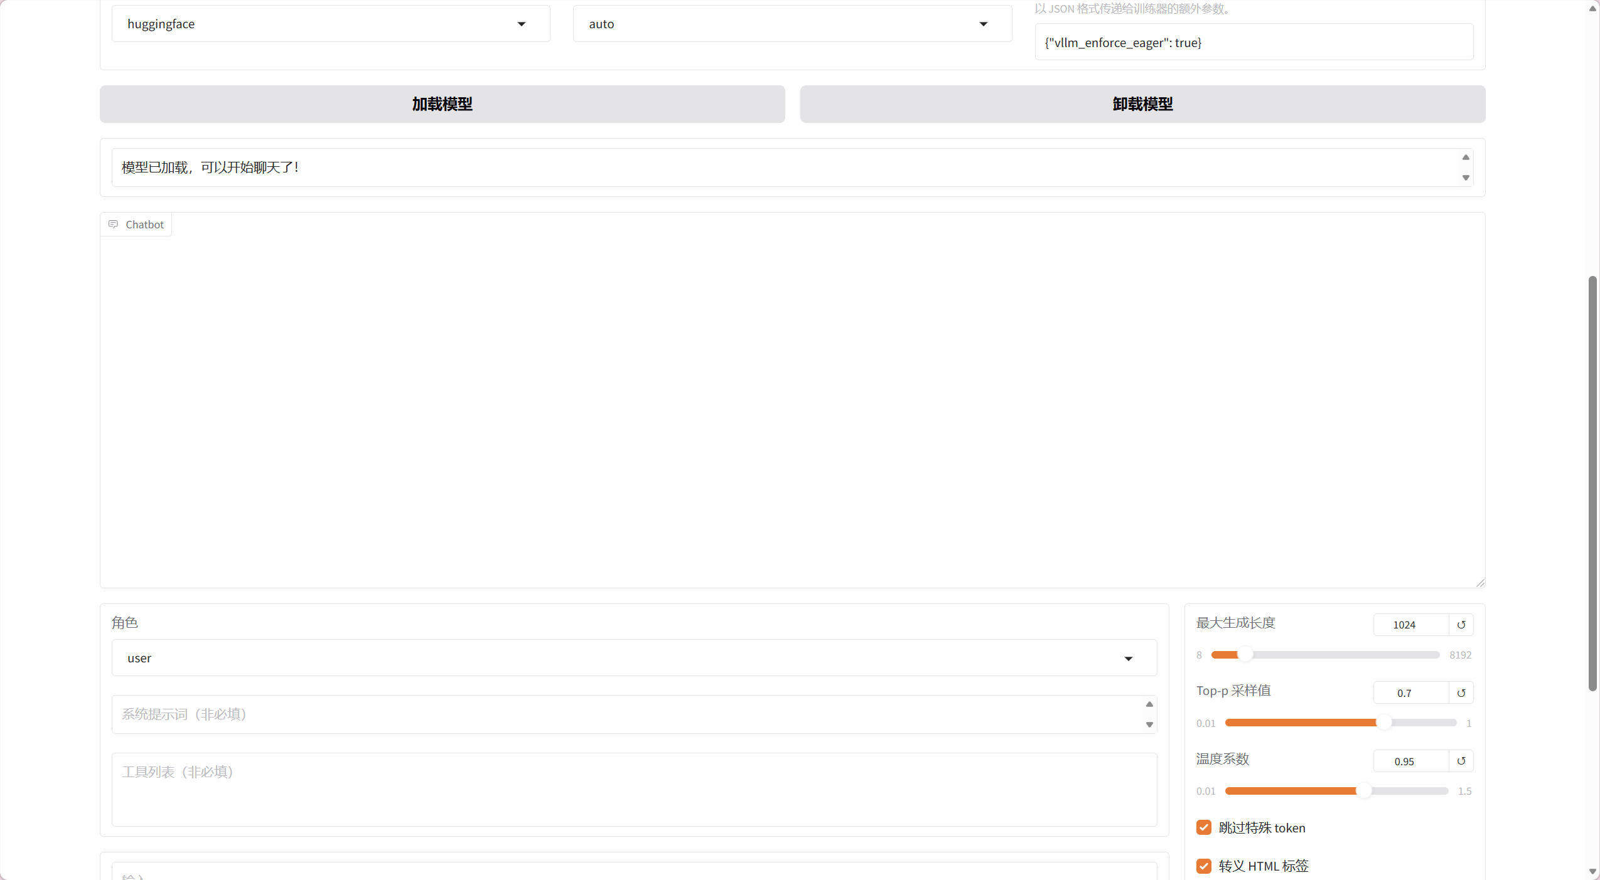
Task: Click the 卸载模型 button
Action: pyautogui.click(x=1142, y=104)
